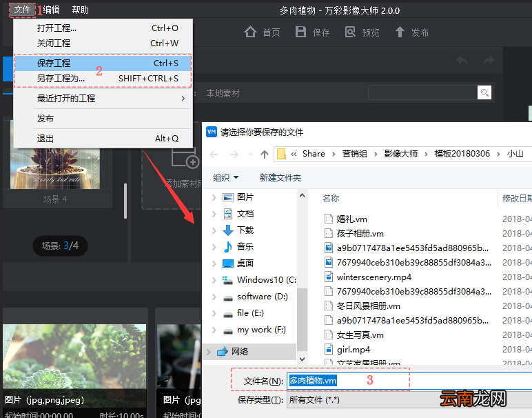
Task: Click 营销组 in the path breadcrumb
Action: (x=355, y=154)
